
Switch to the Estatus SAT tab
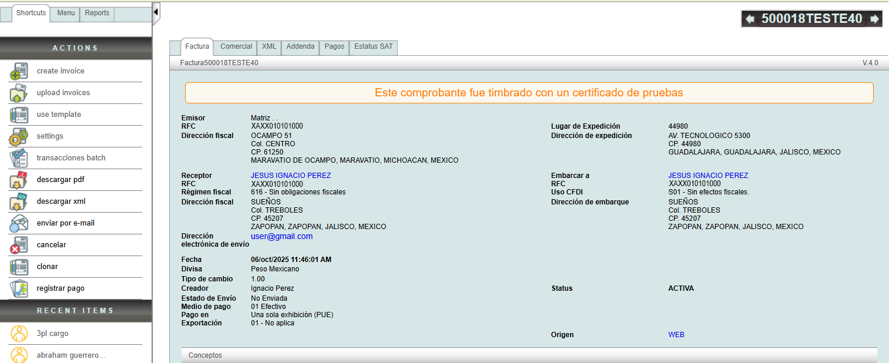click(373, 46)
